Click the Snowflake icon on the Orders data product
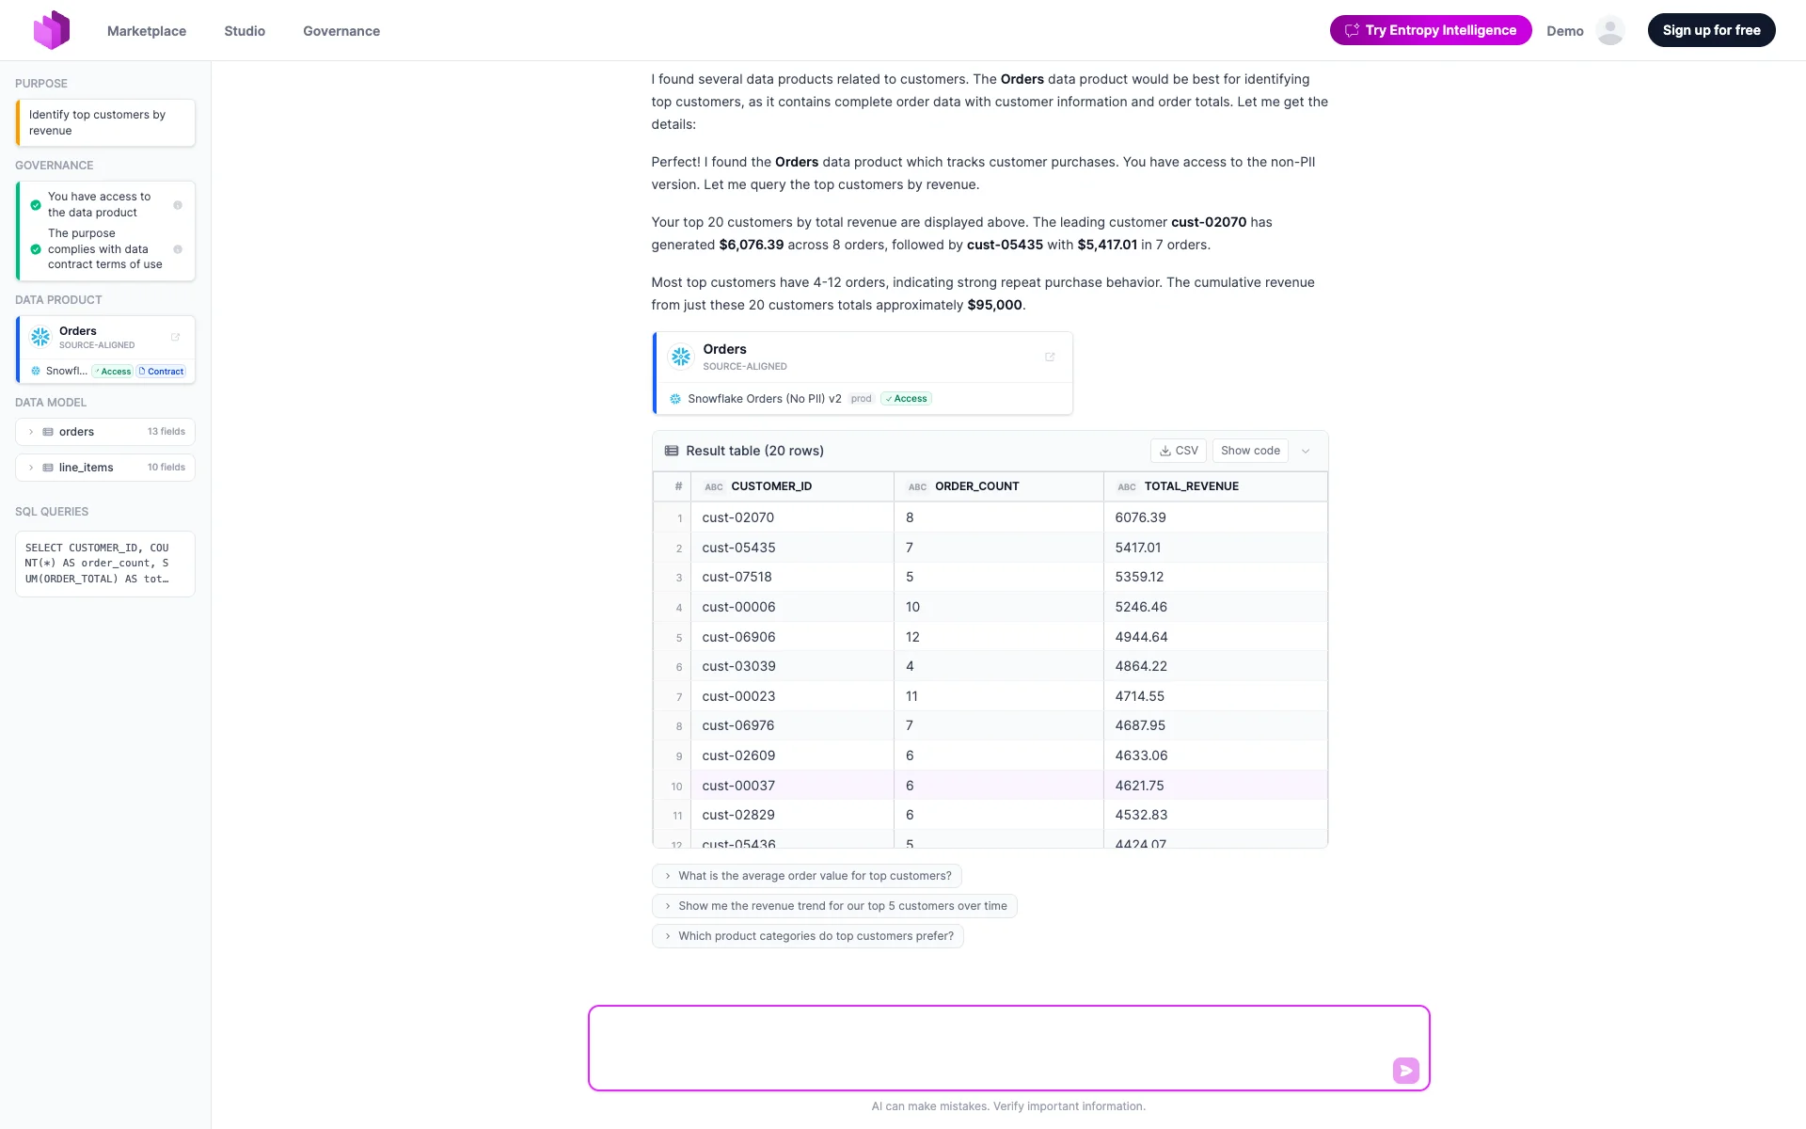The image size is (1806, 1129). [x=40, y=336]
